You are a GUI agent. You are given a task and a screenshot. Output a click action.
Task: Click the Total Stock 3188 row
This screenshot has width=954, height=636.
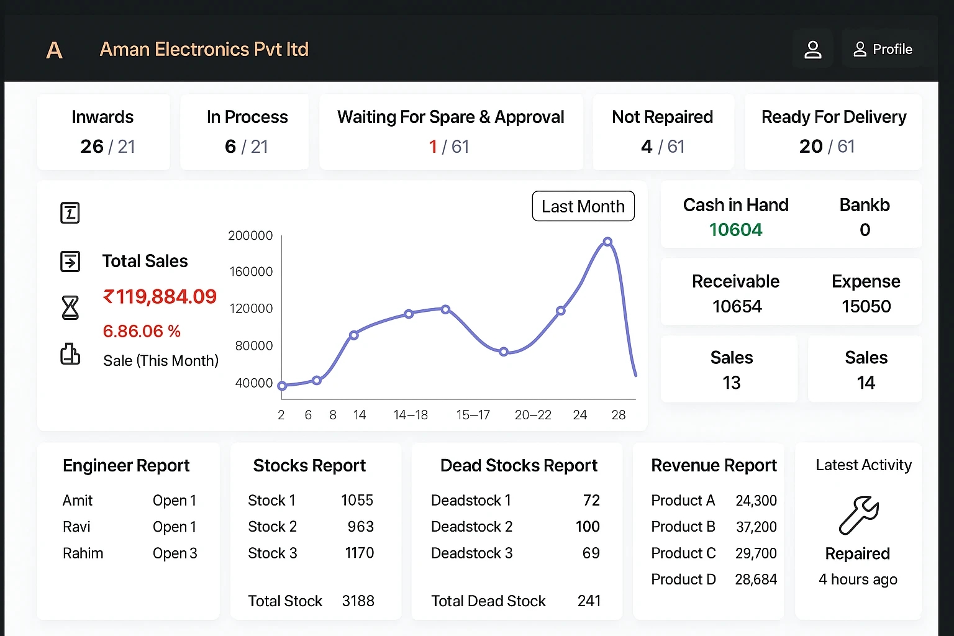[311, 601]
